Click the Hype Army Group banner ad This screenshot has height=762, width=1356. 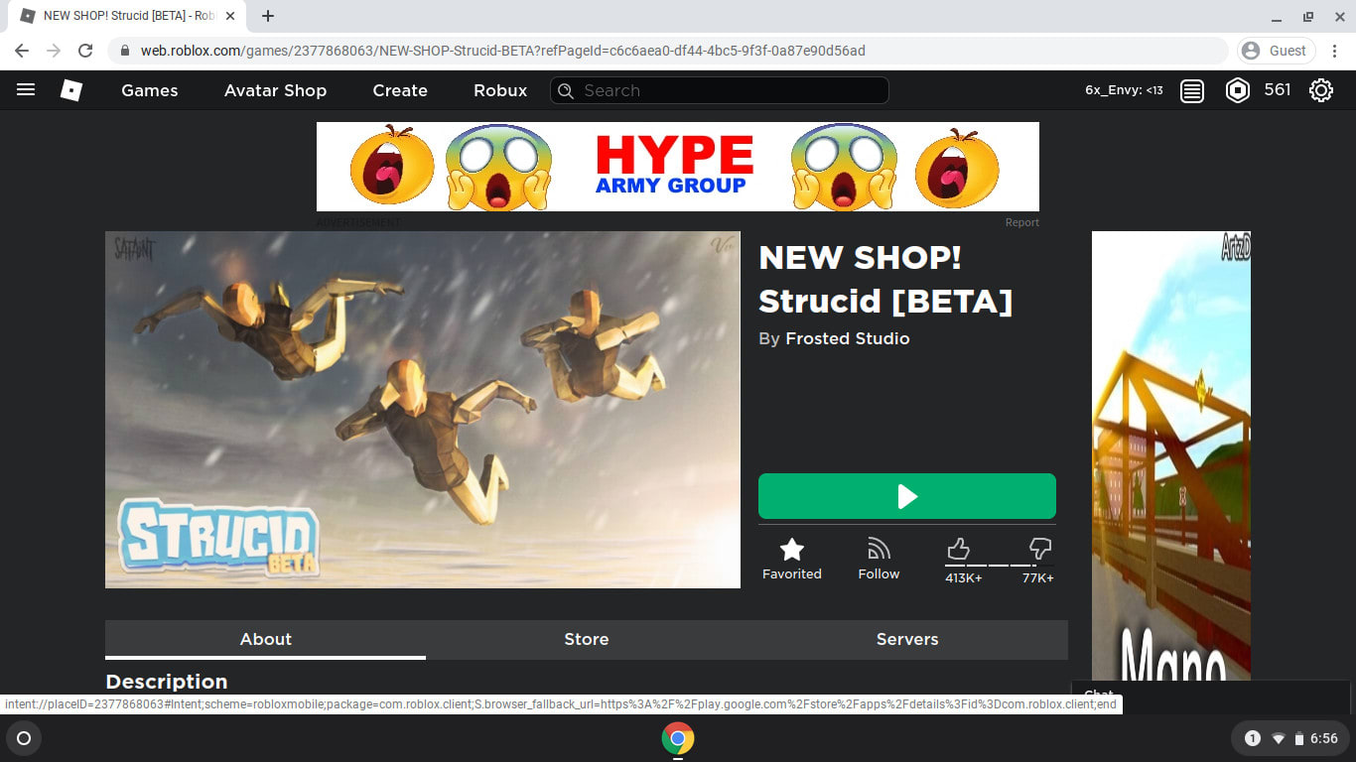coord(678,167)
